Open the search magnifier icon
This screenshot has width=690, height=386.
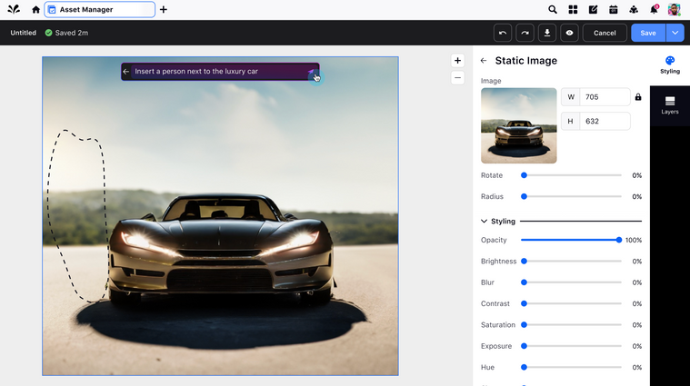point(552,10)
